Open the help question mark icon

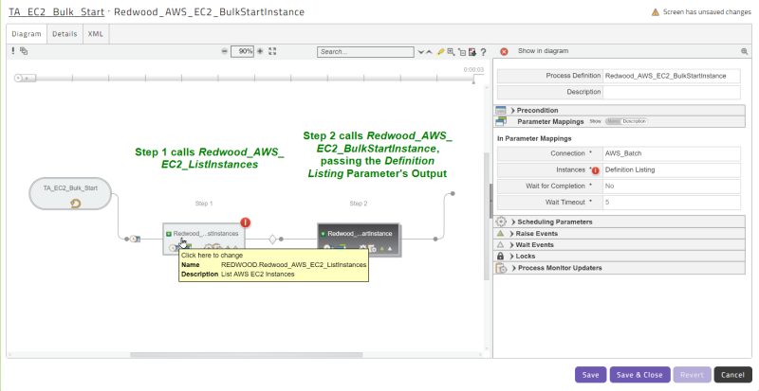pyautogui.click(x=483, y=52)
